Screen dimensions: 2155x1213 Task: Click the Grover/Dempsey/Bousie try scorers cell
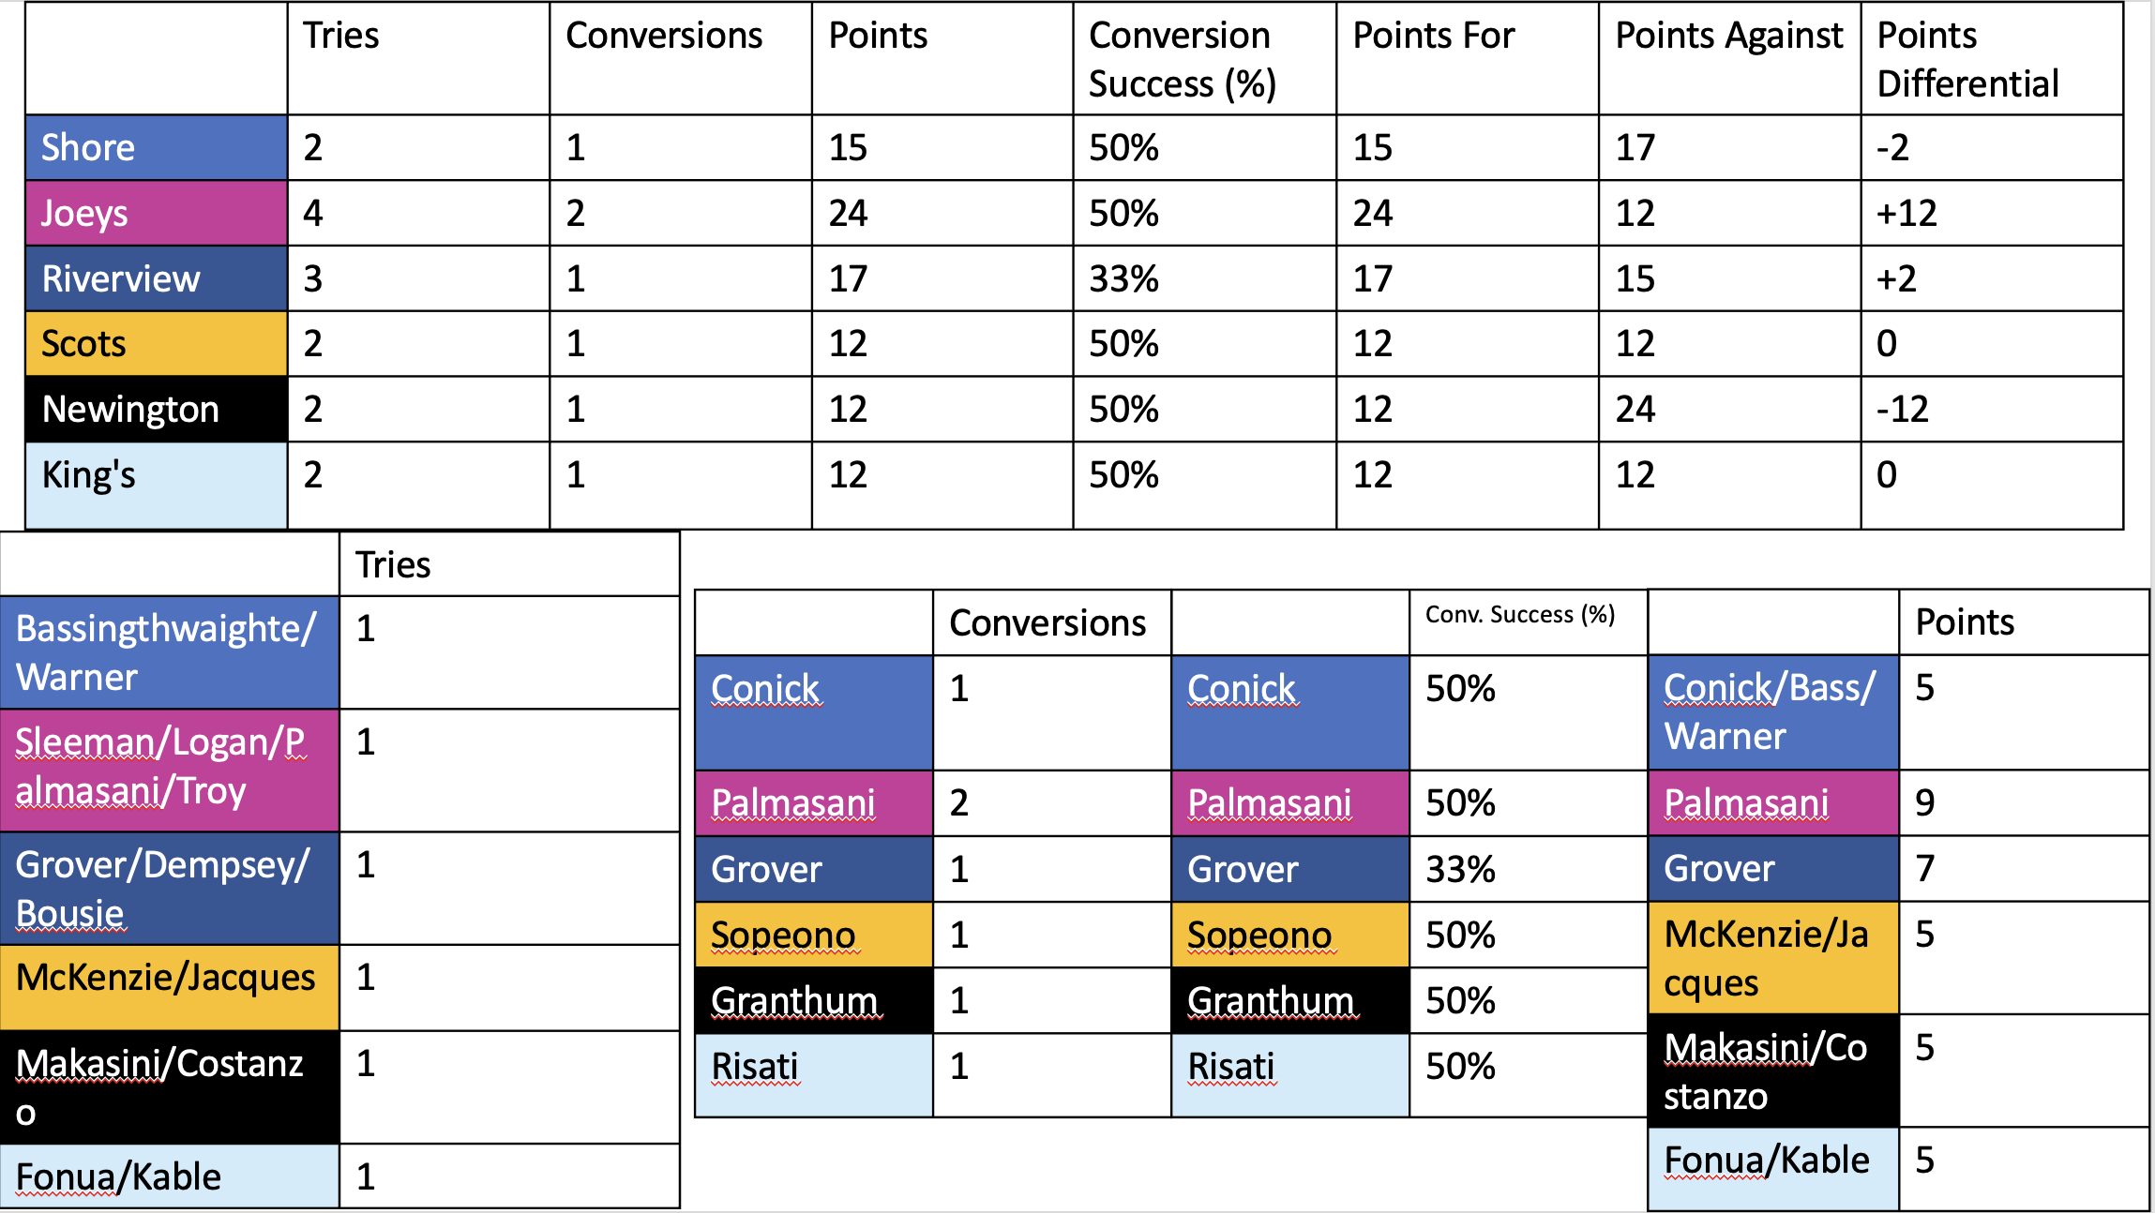pyautogui.click(x=169, y=889)
